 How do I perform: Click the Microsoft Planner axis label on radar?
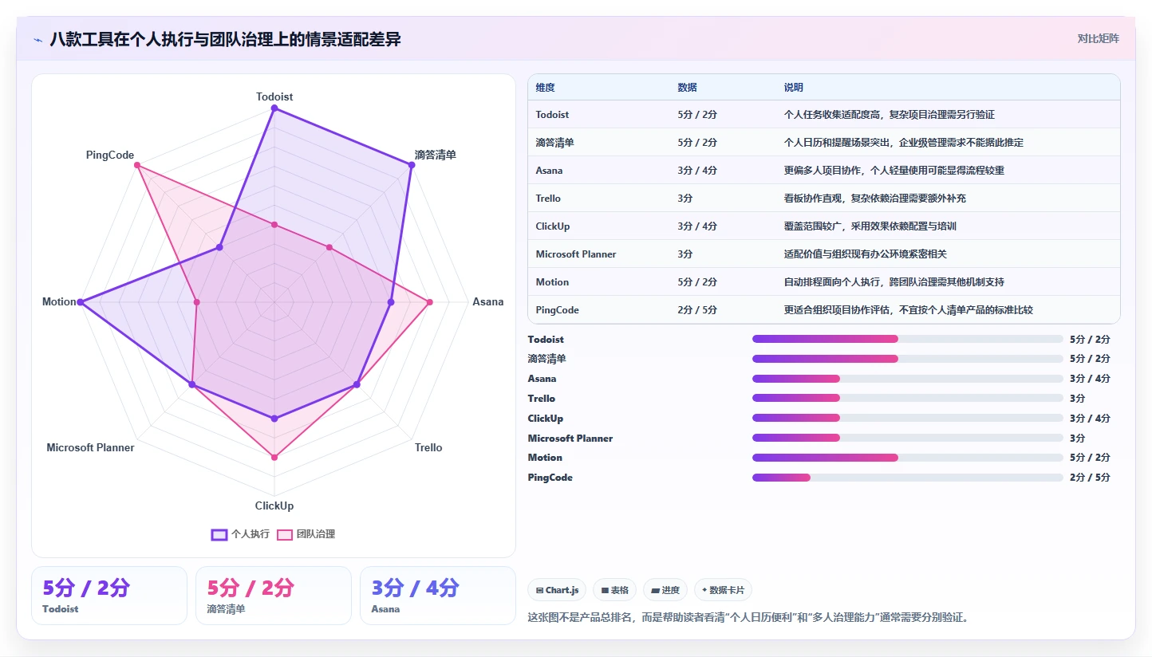[90, 447]
